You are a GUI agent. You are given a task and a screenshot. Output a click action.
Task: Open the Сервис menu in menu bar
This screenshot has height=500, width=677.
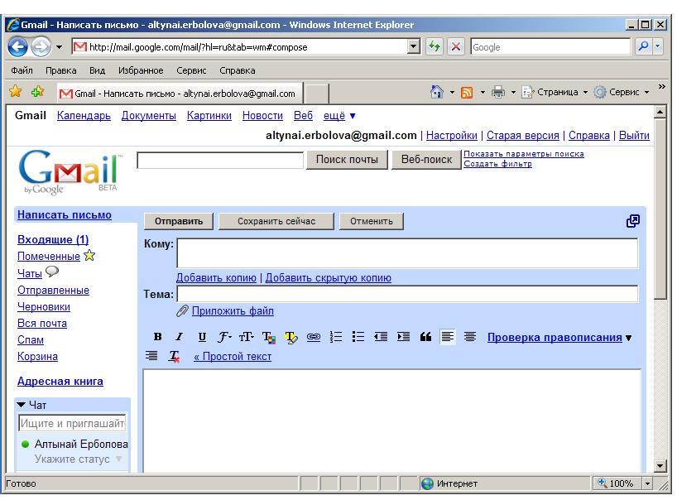[191, 70]
